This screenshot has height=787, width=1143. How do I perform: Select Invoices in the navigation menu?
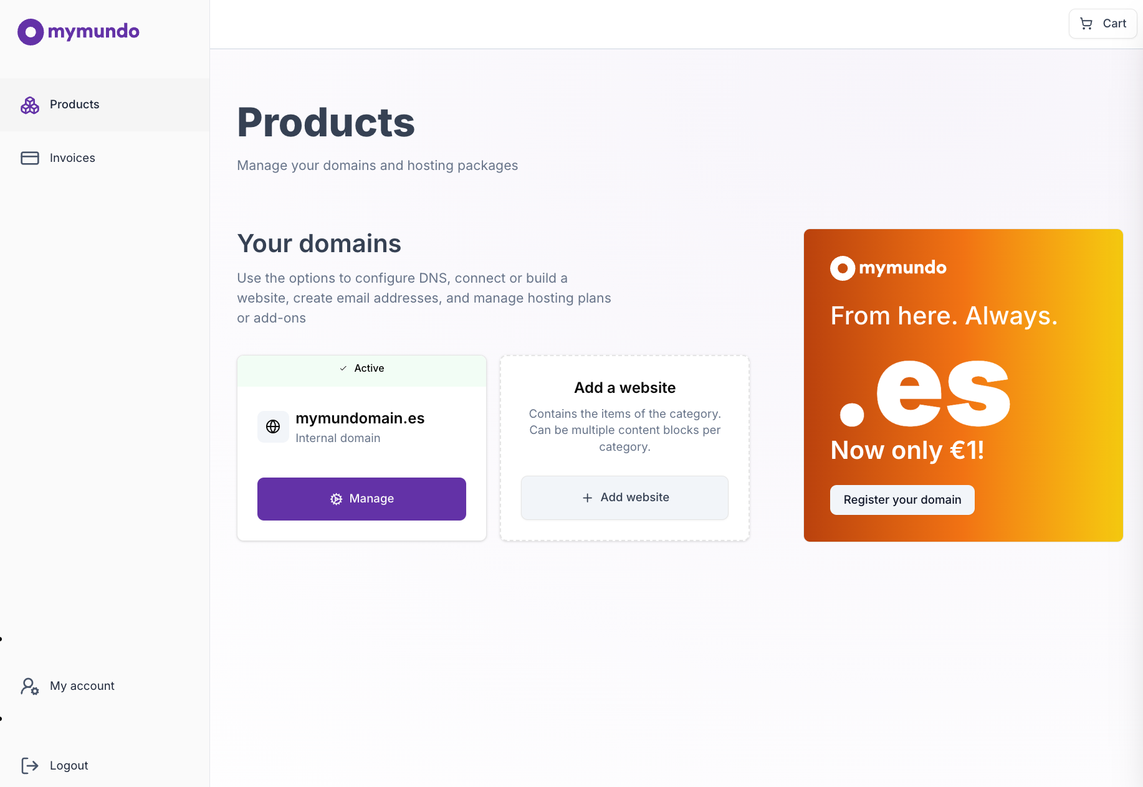[72, 158]
